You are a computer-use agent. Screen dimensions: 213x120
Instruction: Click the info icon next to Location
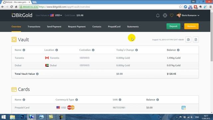click(57, 50)
